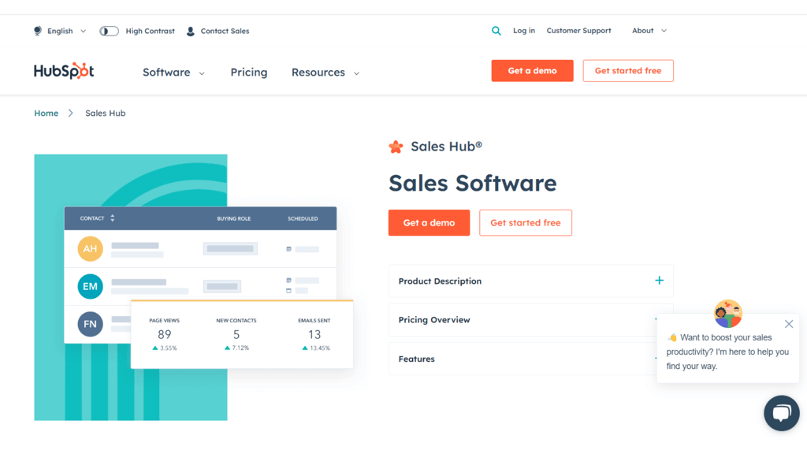Click the EM contact avatar
The height and width of the screenshot is (454, 807).
click(x=90, y=286)
